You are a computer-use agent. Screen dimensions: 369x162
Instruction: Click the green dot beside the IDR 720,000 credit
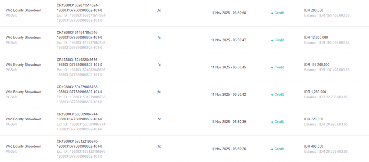pos(272,122)
